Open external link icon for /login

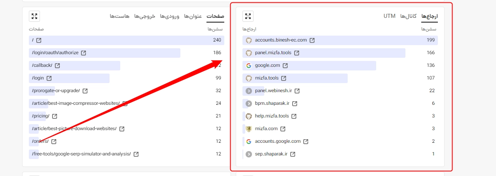pos(49,78)
